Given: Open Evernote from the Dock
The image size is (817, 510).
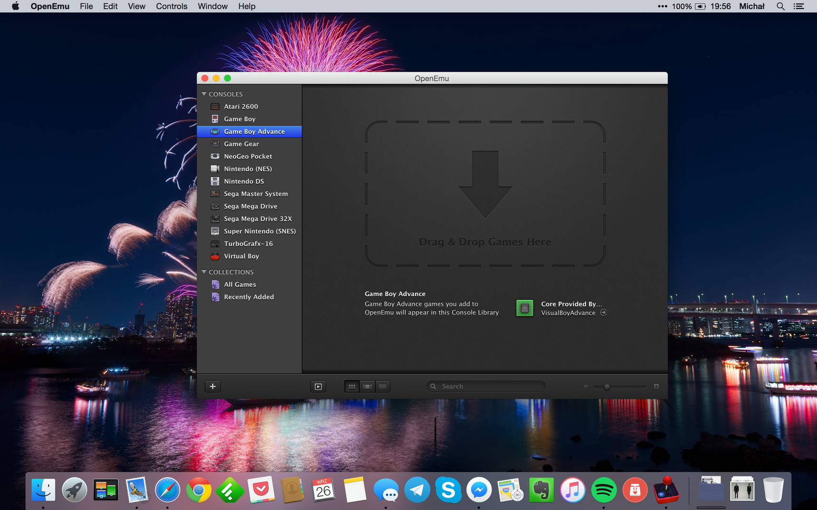Looking at the screenshot, I should pos(541,490).
